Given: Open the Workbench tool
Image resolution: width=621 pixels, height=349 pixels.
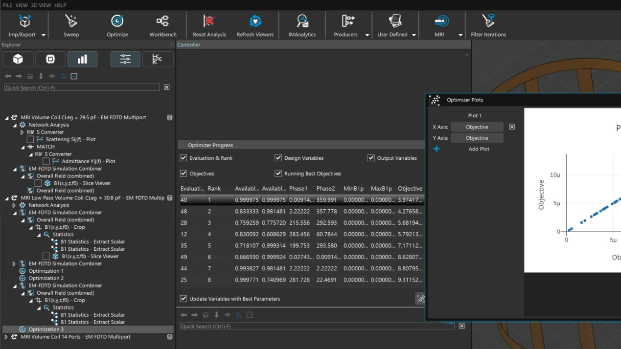Looking at the screenshot, I should [x=162, y=22].
